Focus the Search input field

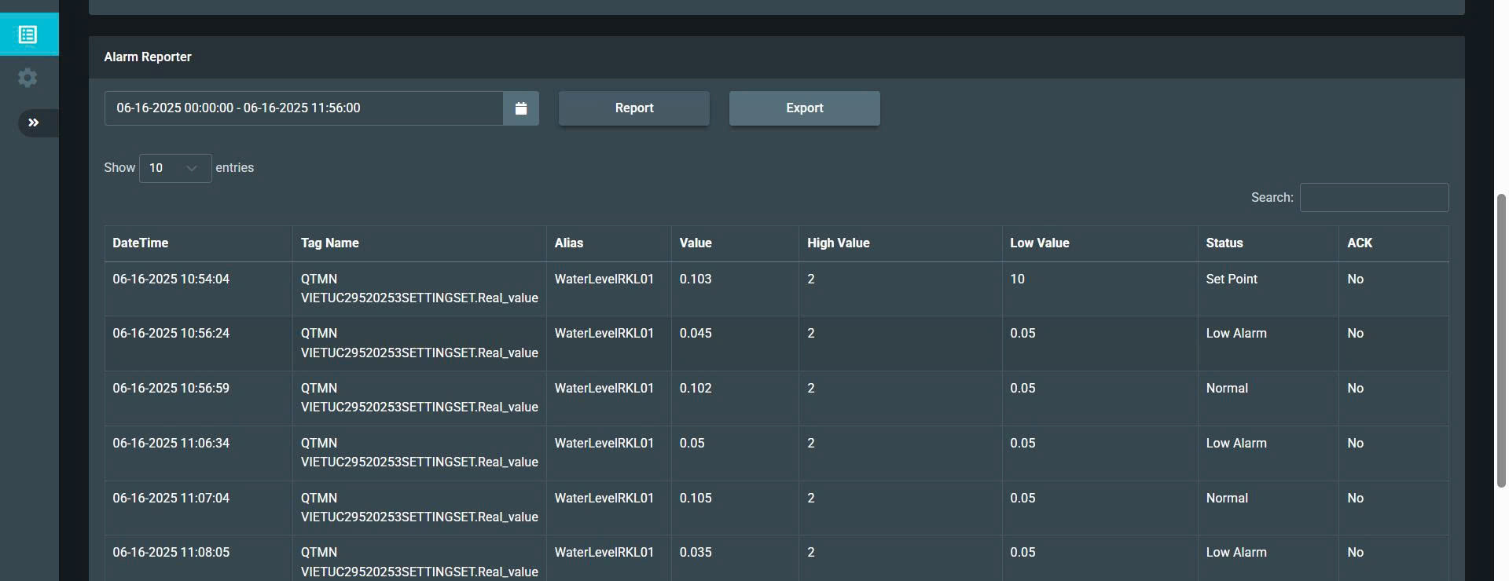pyautogui.click(x=1373, y=198)
